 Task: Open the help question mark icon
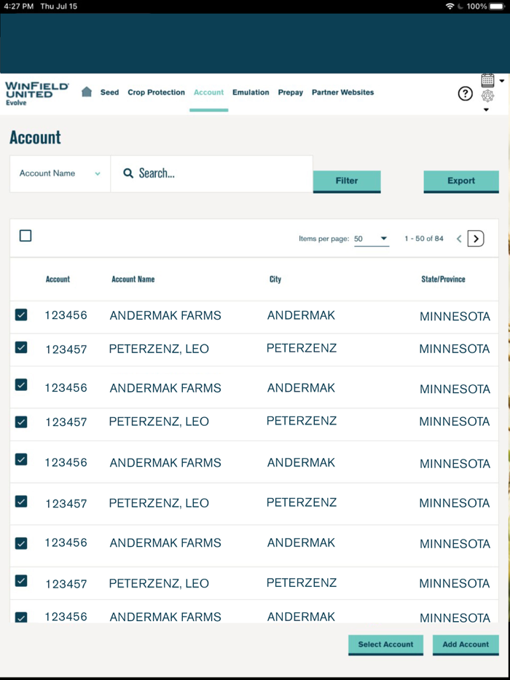point(466,93)
